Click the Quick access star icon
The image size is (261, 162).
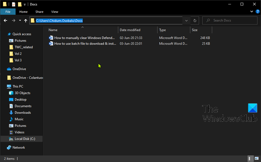tap(9, 34)
